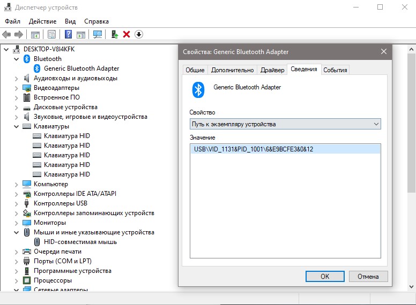Click the blue Help question-mark icon
416x305 pixels.
[x=68, y=34]
